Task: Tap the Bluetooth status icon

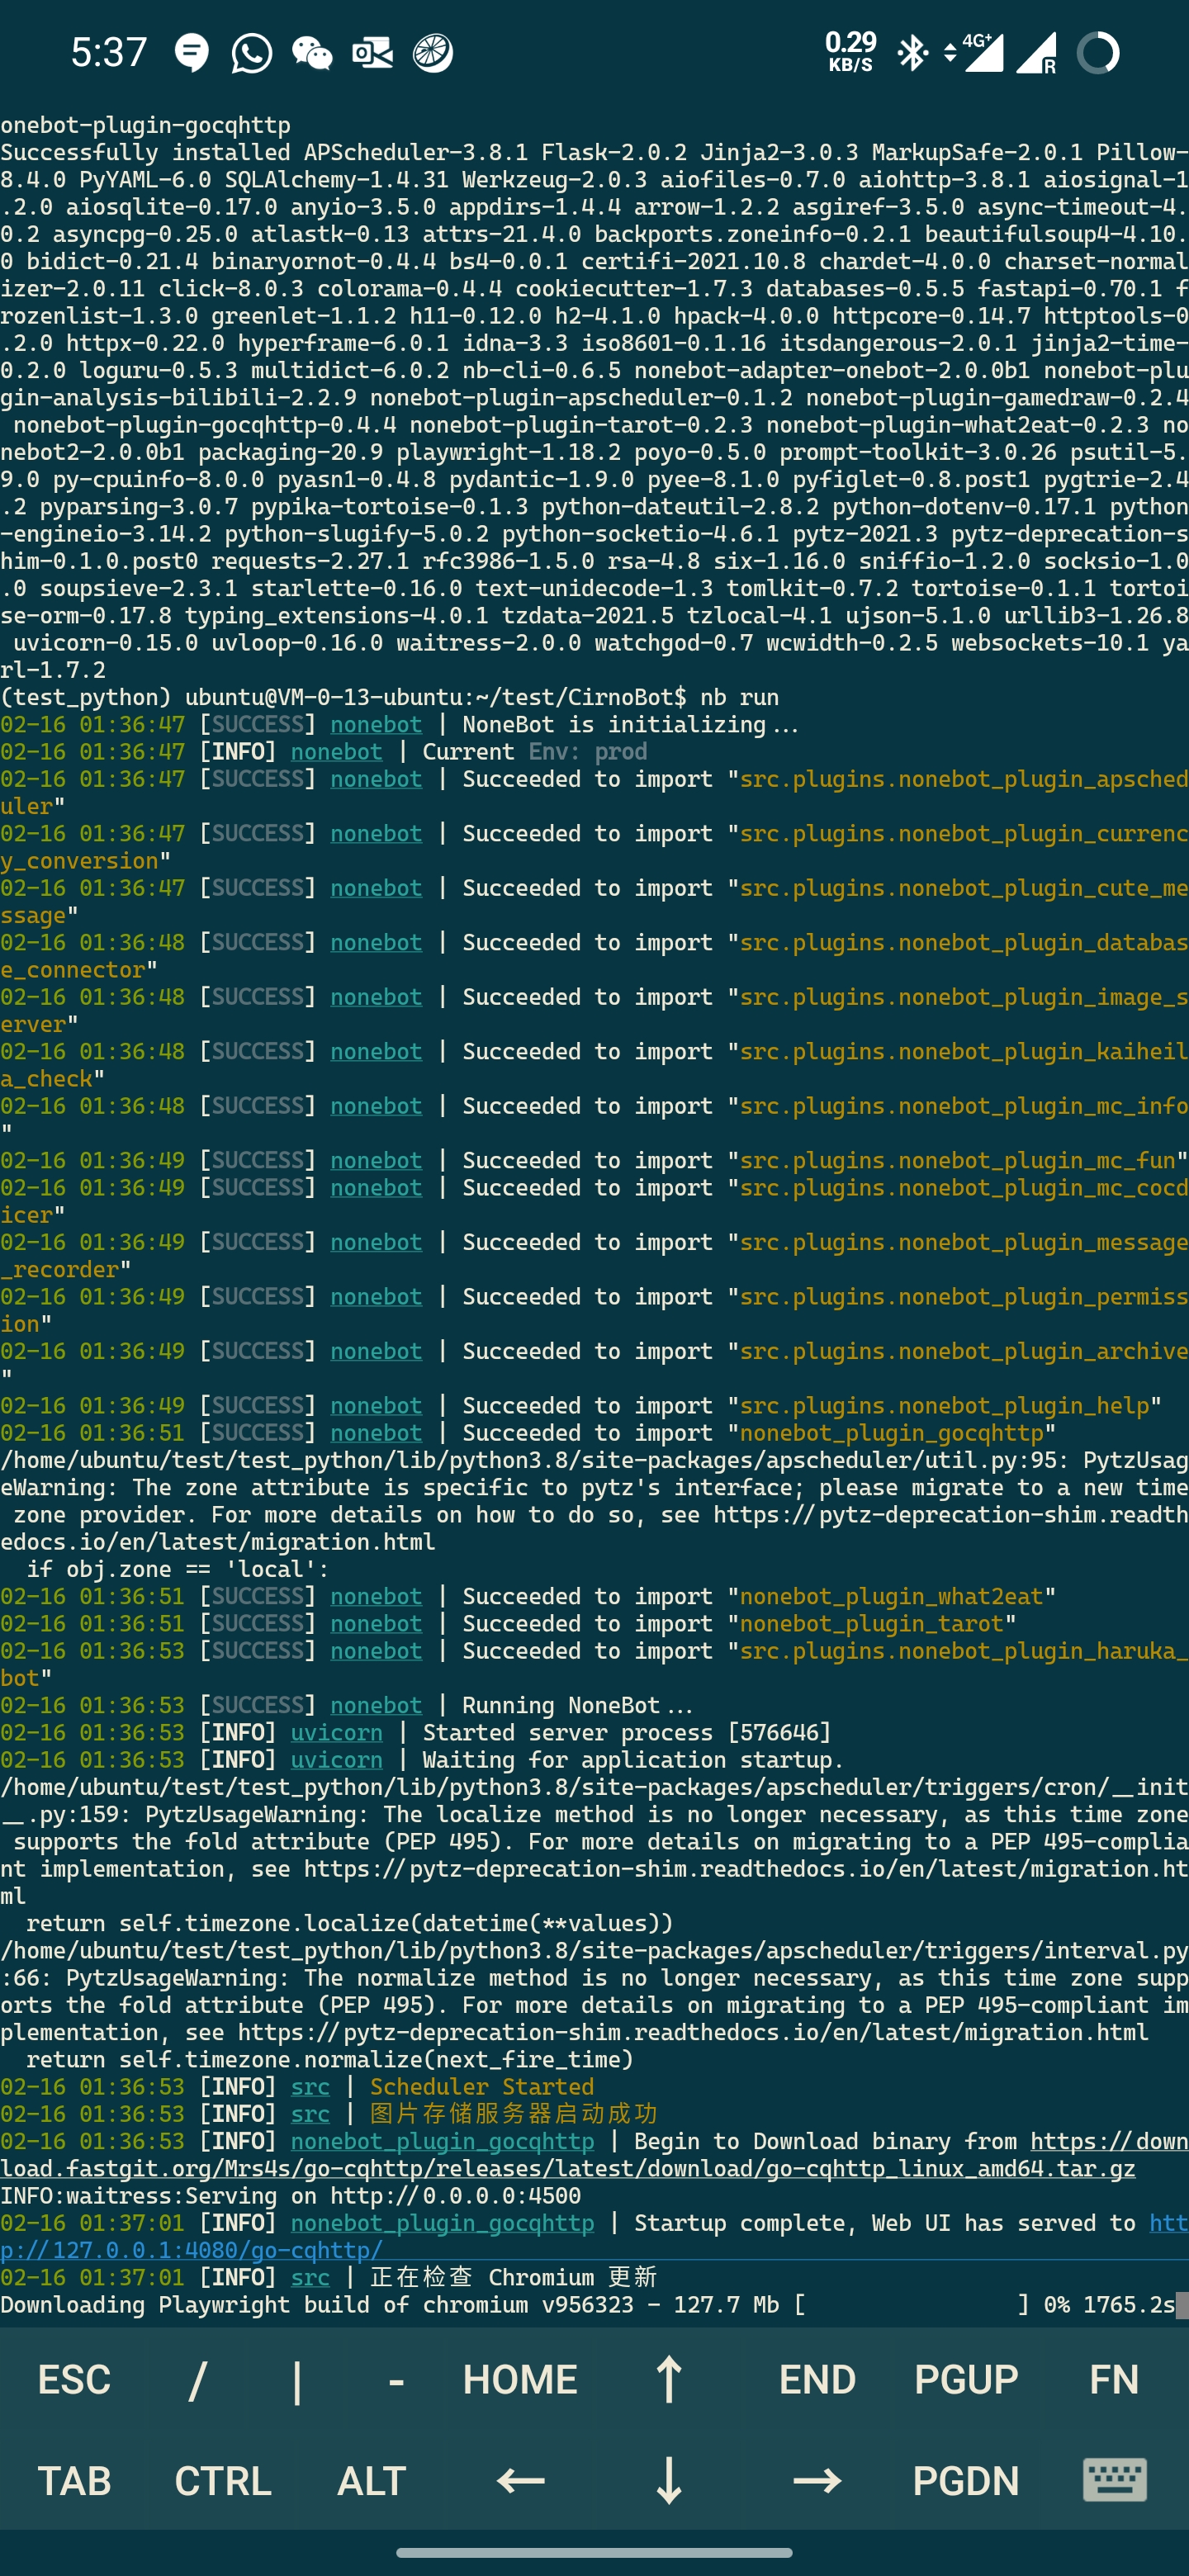Action: click(911, 52)
